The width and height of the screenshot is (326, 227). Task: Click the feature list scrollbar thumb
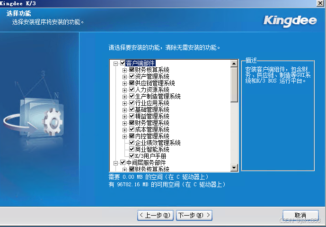click(234, 84)
